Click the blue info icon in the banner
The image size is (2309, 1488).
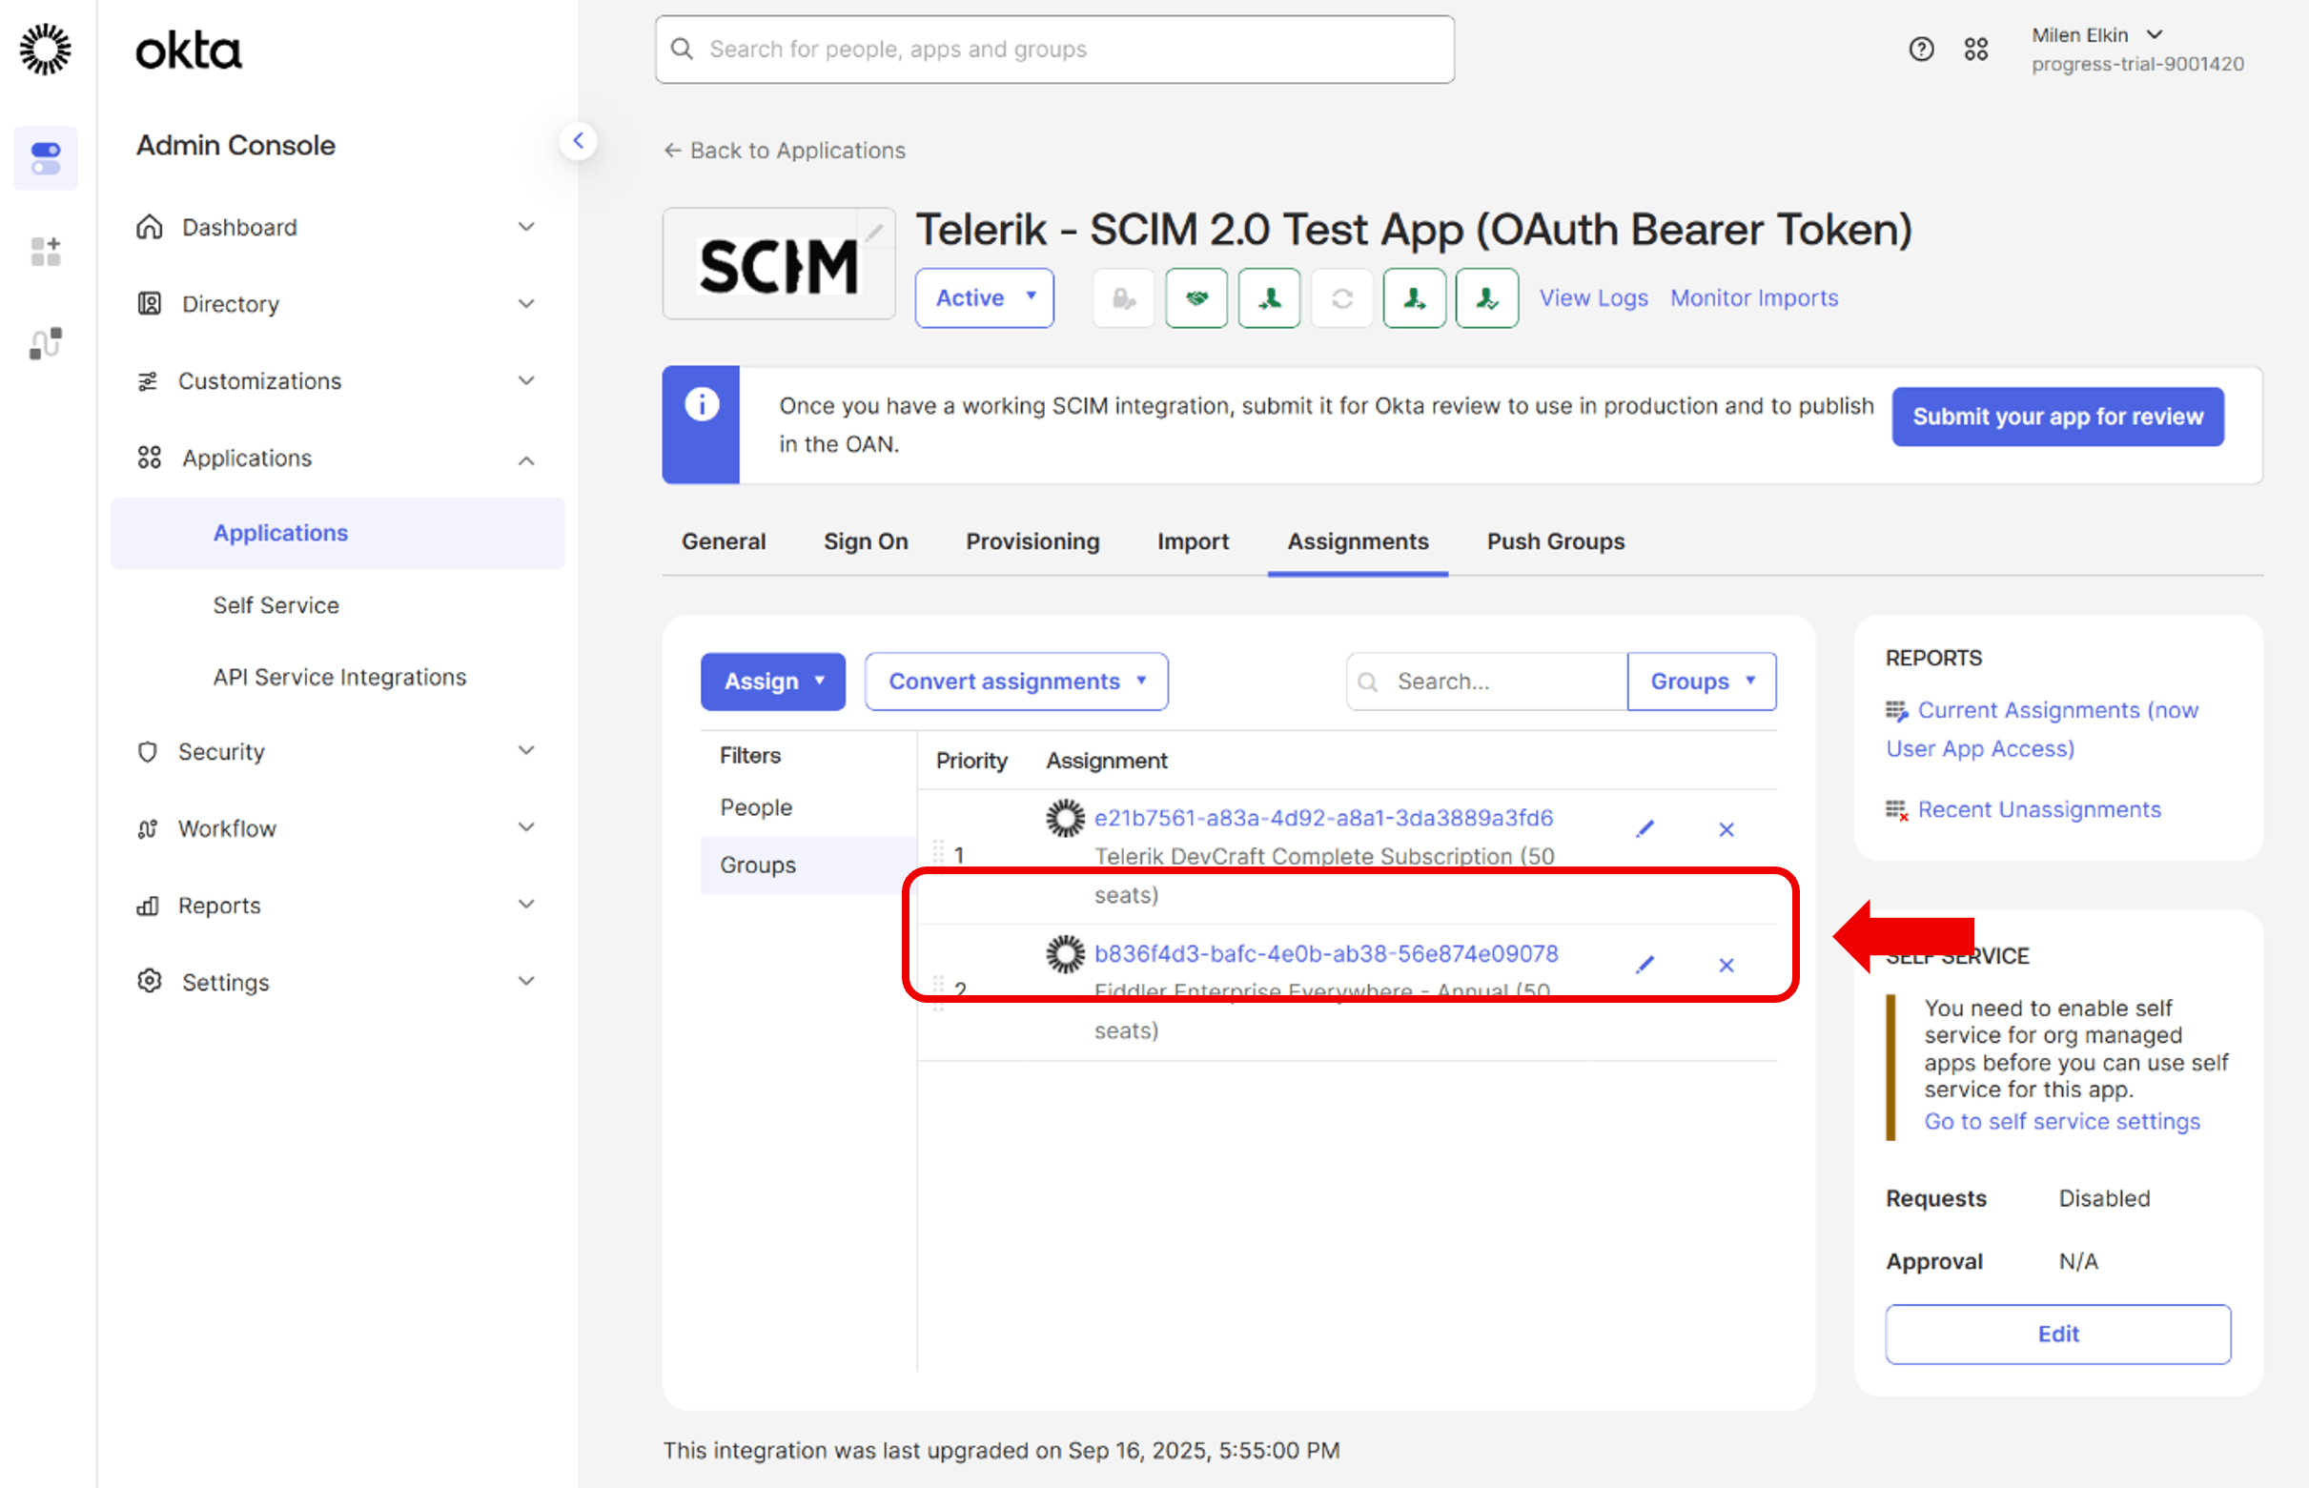pyautogui.click(x=702, y=405)
